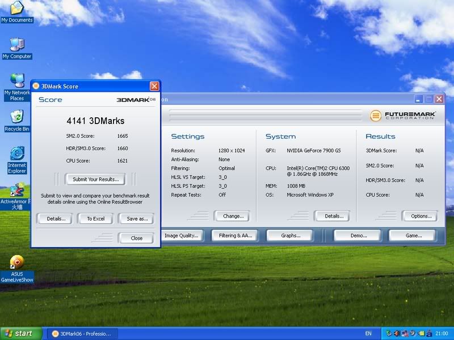Launch Internet Explorer from desktop
Viewport: 454px width, 340px height.
(x=17, y=154)
